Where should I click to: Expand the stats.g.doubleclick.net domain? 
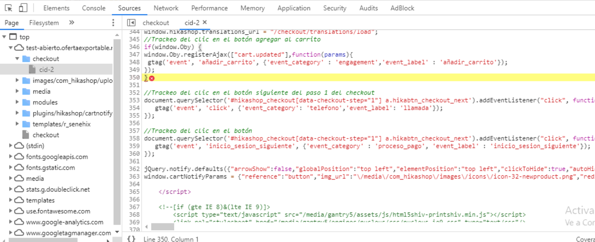(x=11, y=189)
